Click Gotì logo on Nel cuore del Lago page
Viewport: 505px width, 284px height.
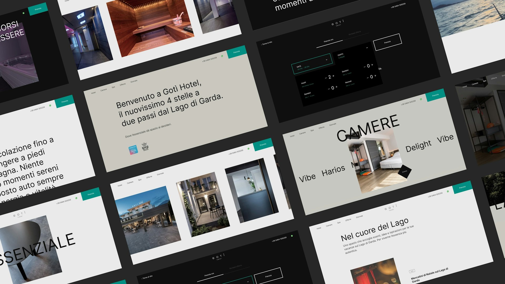pos(391,208)
